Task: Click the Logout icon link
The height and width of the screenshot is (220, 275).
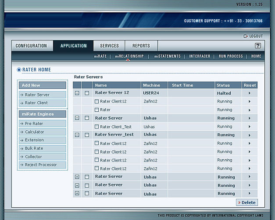Action: click(253, 36)
